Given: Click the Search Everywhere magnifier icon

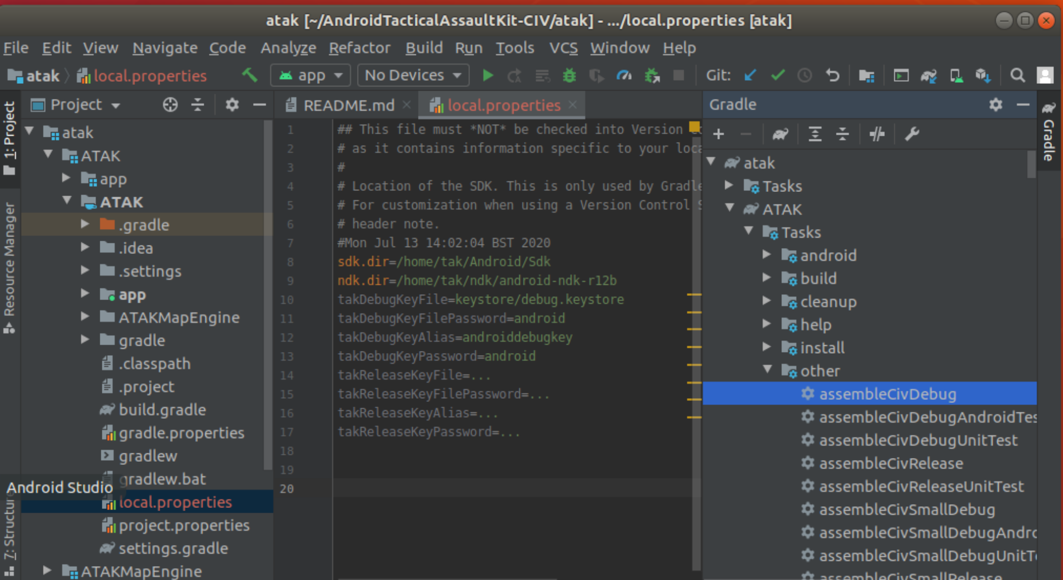Looking at the screenshot, I should pos(1017,75).
